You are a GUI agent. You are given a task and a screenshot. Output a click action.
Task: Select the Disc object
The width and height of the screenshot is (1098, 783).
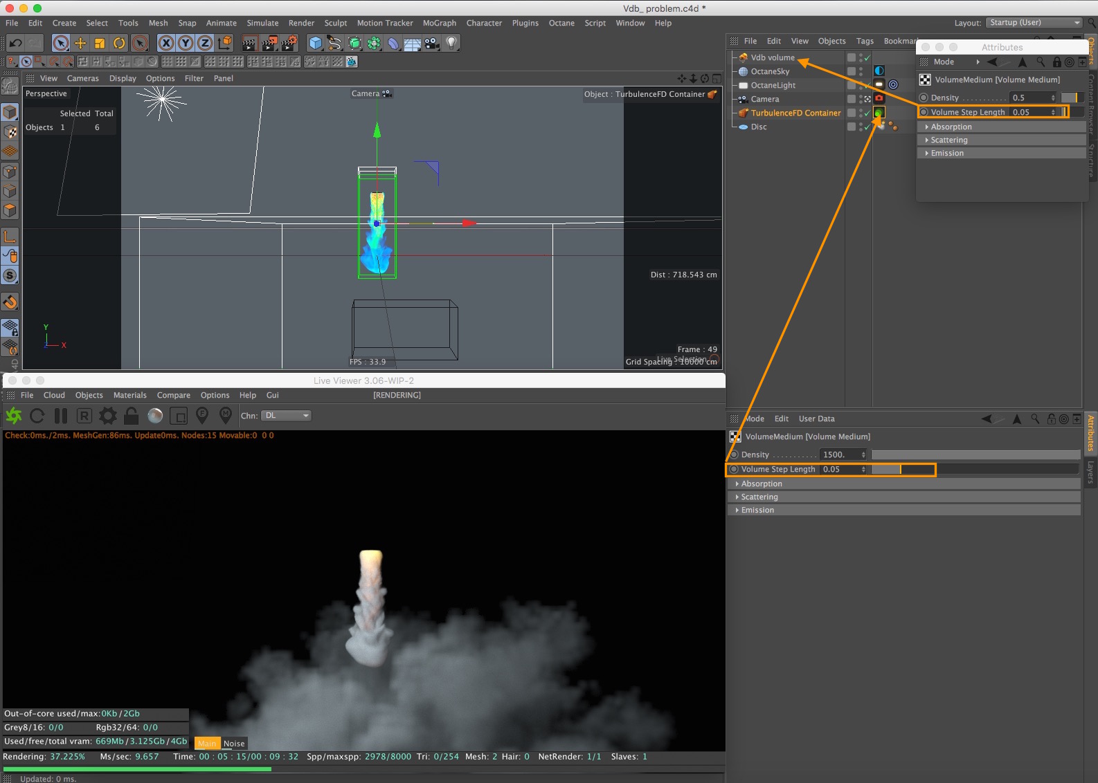pyautogui.click(x=759, y=127)
